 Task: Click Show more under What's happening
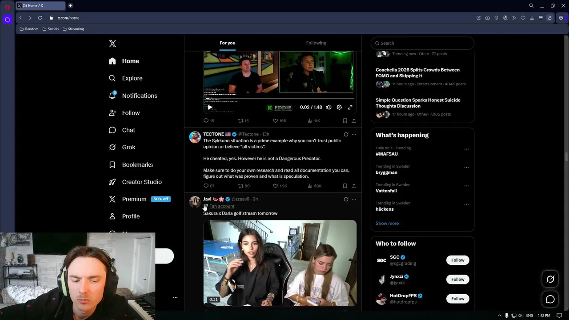[x=387, y=223]
